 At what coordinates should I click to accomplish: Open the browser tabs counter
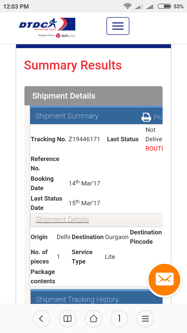(x=119, y=318)
